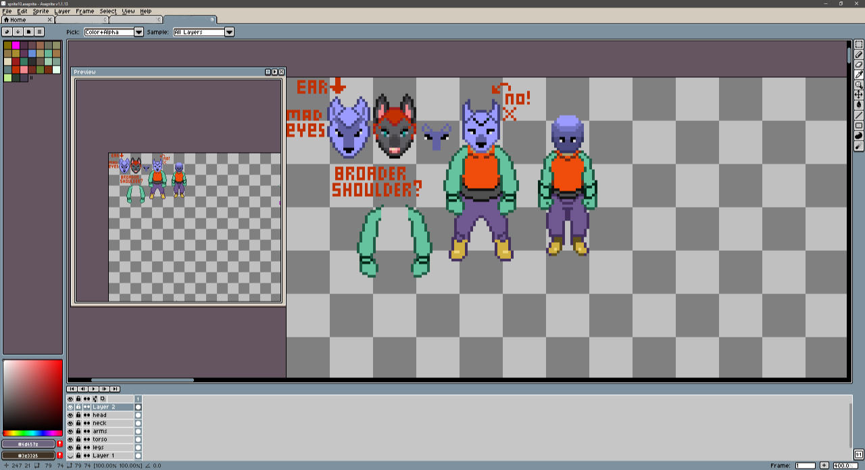Click the Preview window center button
The width and height of the screenshot is (865, 470).
coord(268,72)
